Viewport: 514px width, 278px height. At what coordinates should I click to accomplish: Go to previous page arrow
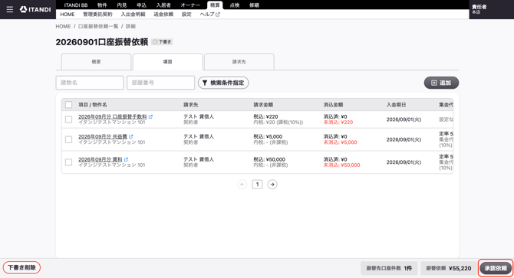(242, 185)
